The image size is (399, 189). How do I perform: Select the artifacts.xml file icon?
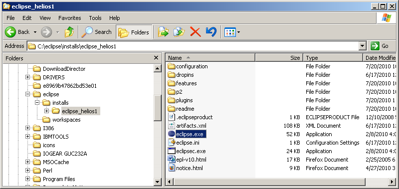pyautogui.click(x=172, y=126)
